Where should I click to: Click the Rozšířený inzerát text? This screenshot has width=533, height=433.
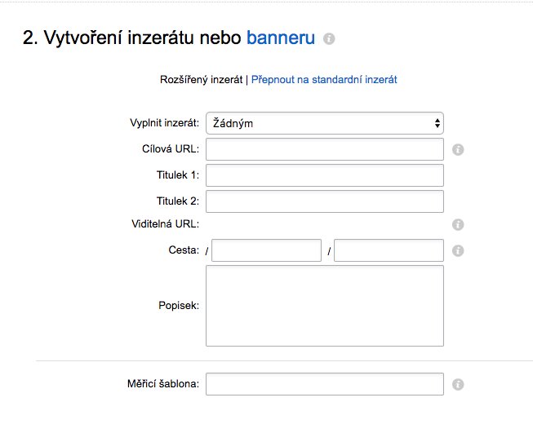tap(202, 79)
